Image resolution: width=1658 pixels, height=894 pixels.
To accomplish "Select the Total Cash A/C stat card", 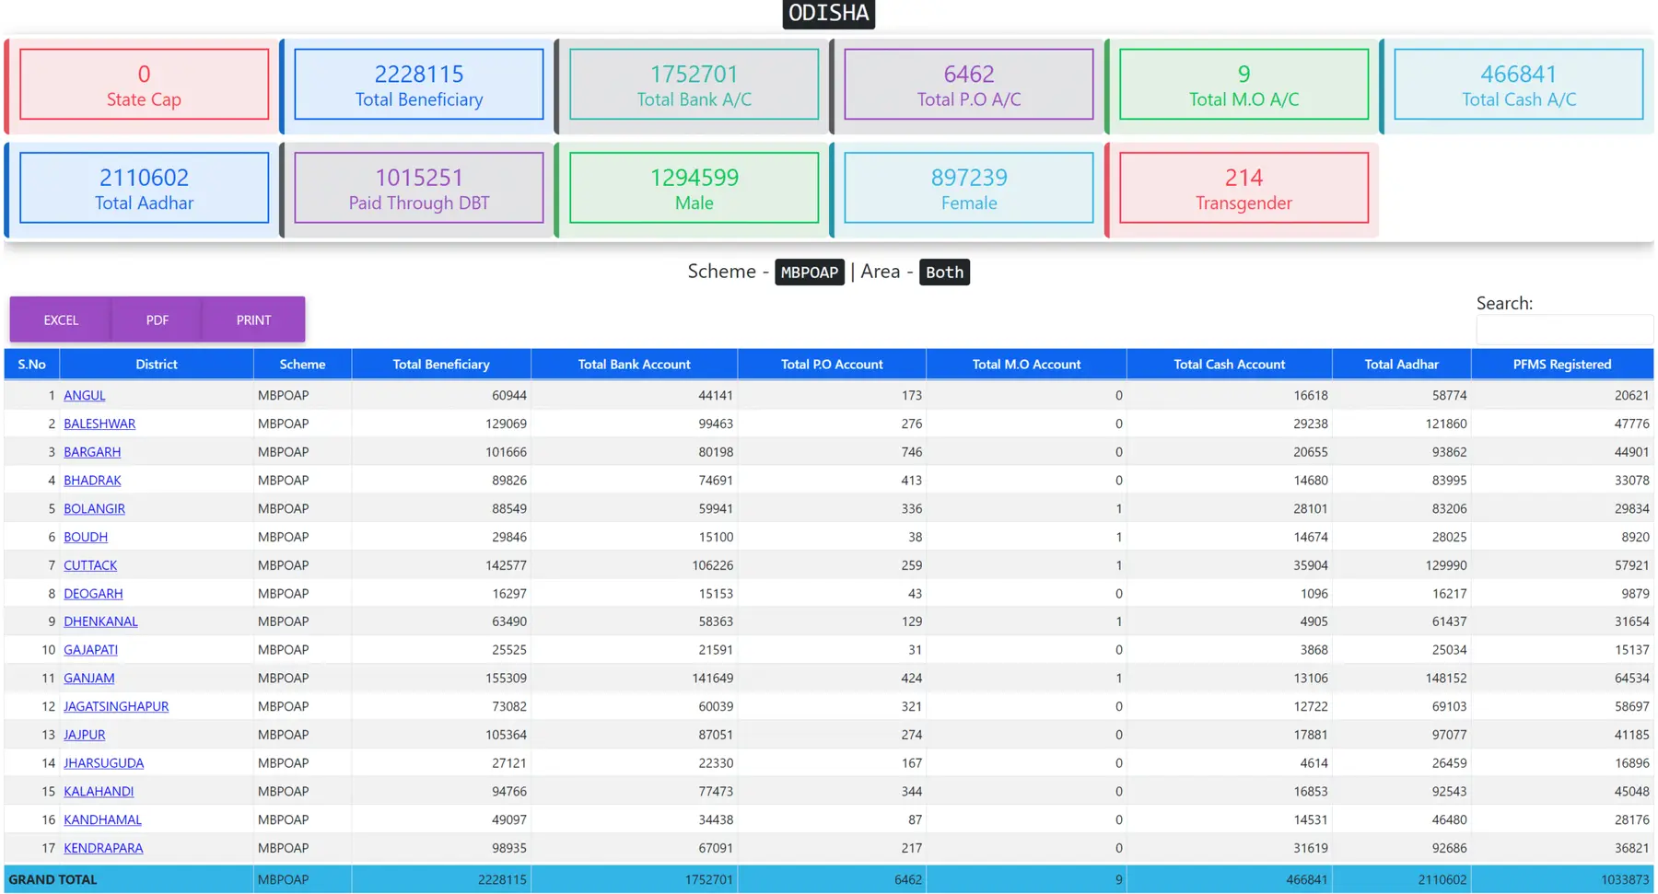I will tap(1516, 85).
